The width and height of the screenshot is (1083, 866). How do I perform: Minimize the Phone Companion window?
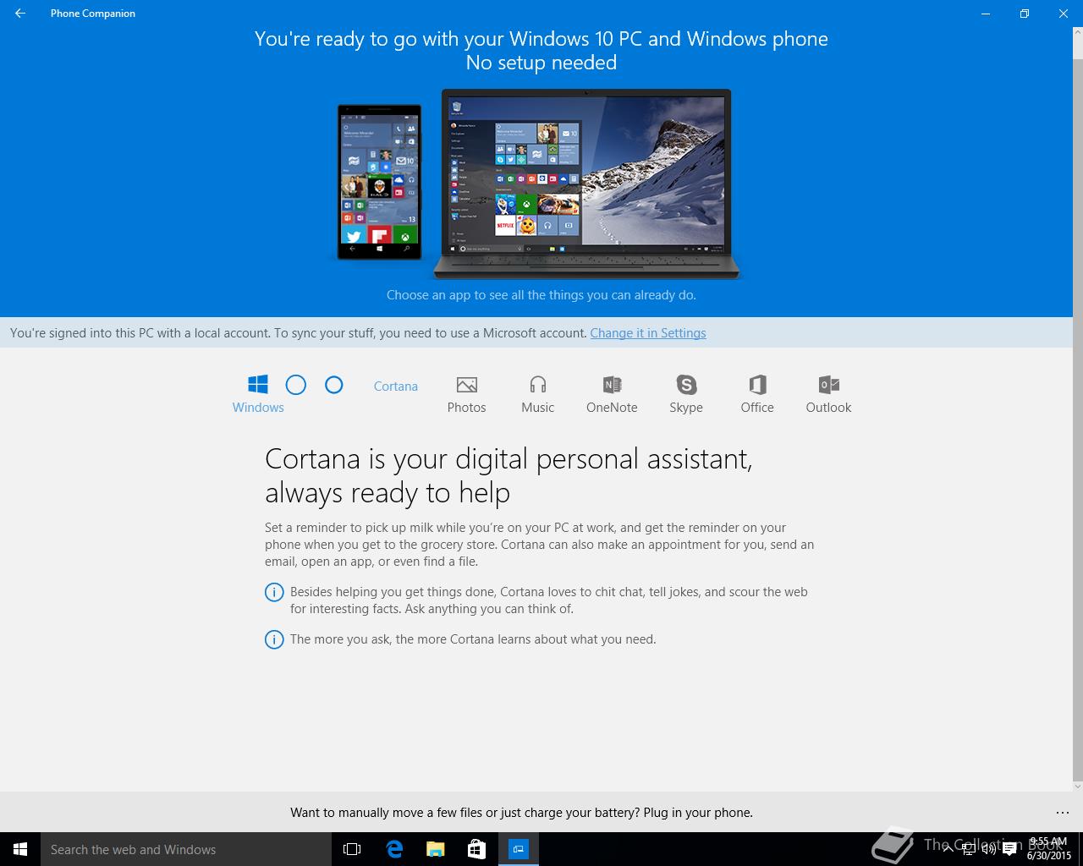coord(985,14)
